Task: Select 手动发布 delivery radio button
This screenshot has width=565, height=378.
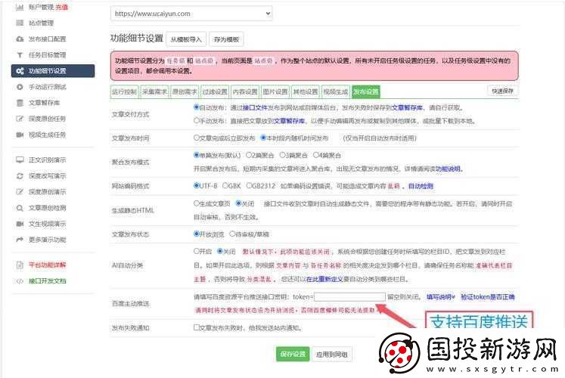Action: 197,121
